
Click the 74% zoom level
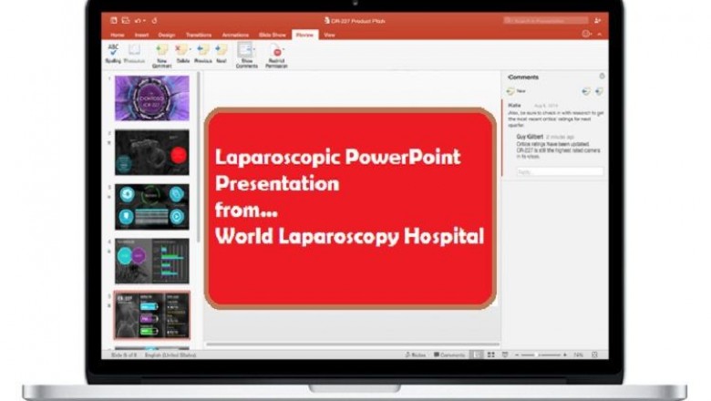click(x=578, y=355)
